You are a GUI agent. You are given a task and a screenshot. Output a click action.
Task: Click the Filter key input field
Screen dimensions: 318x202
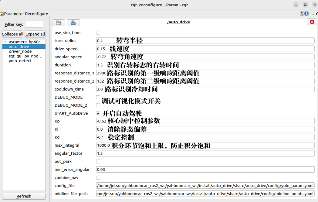34,24
